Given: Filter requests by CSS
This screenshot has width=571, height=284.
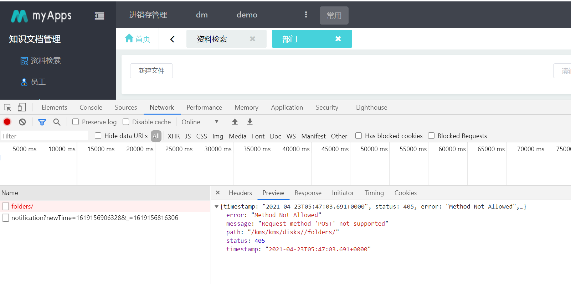Looking at the screenshot, I should coord(201,136).
